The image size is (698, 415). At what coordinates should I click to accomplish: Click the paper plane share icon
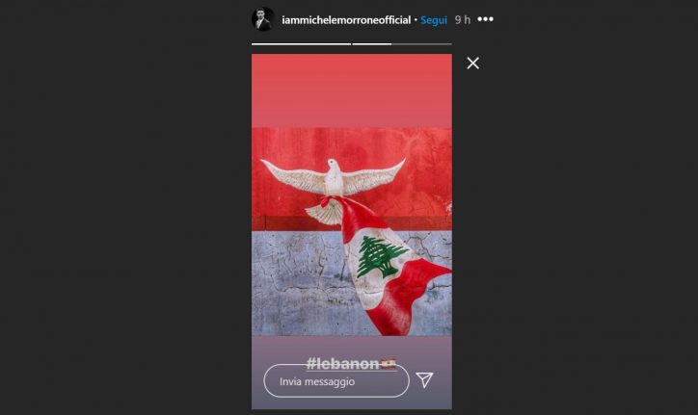click(424, 380)
